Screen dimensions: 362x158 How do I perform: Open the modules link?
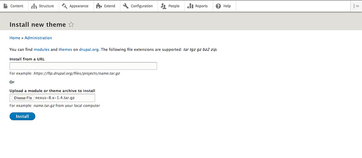tap(42, 49)
